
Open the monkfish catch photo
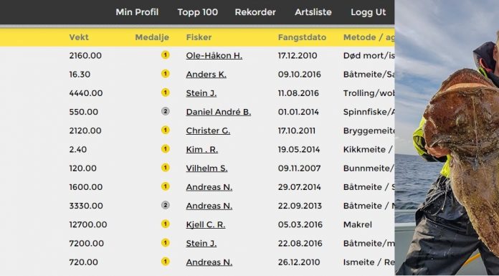tap(447, 138)
